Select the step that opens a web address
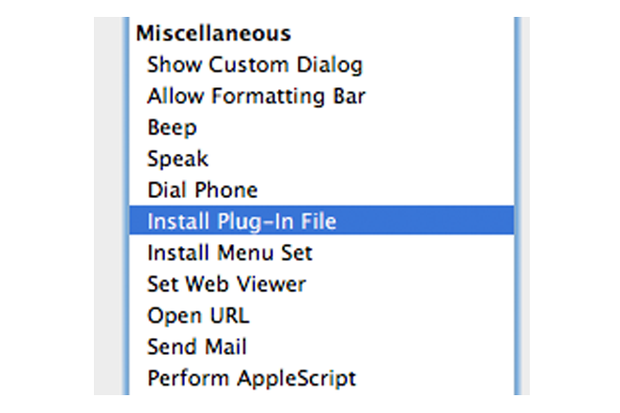This screenshot has height=413, width=620. click(x=198, y=315)
